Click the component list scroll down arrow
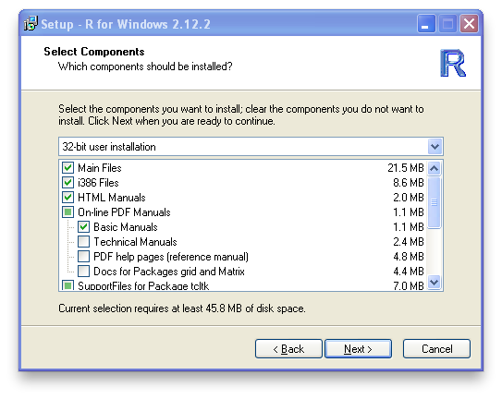Viewport: 502px width, 399px height. 435,283
